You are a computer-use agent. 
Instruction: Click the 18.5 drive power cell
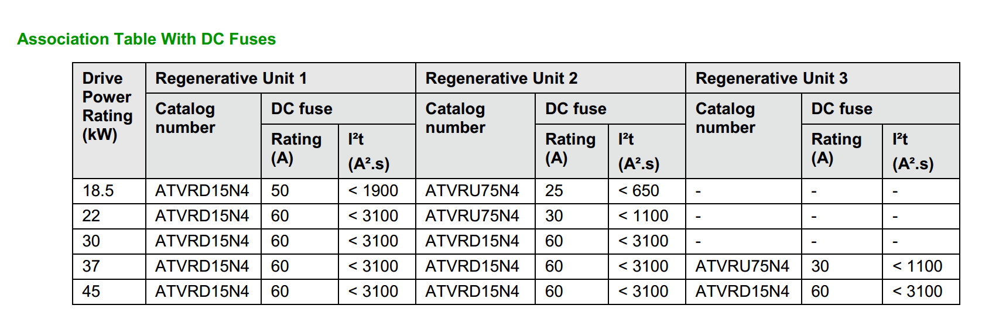109,191
